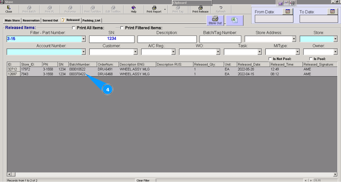Screen dimensions: 341x183
Task: Click the Close door icon
Action: (9, 9)
